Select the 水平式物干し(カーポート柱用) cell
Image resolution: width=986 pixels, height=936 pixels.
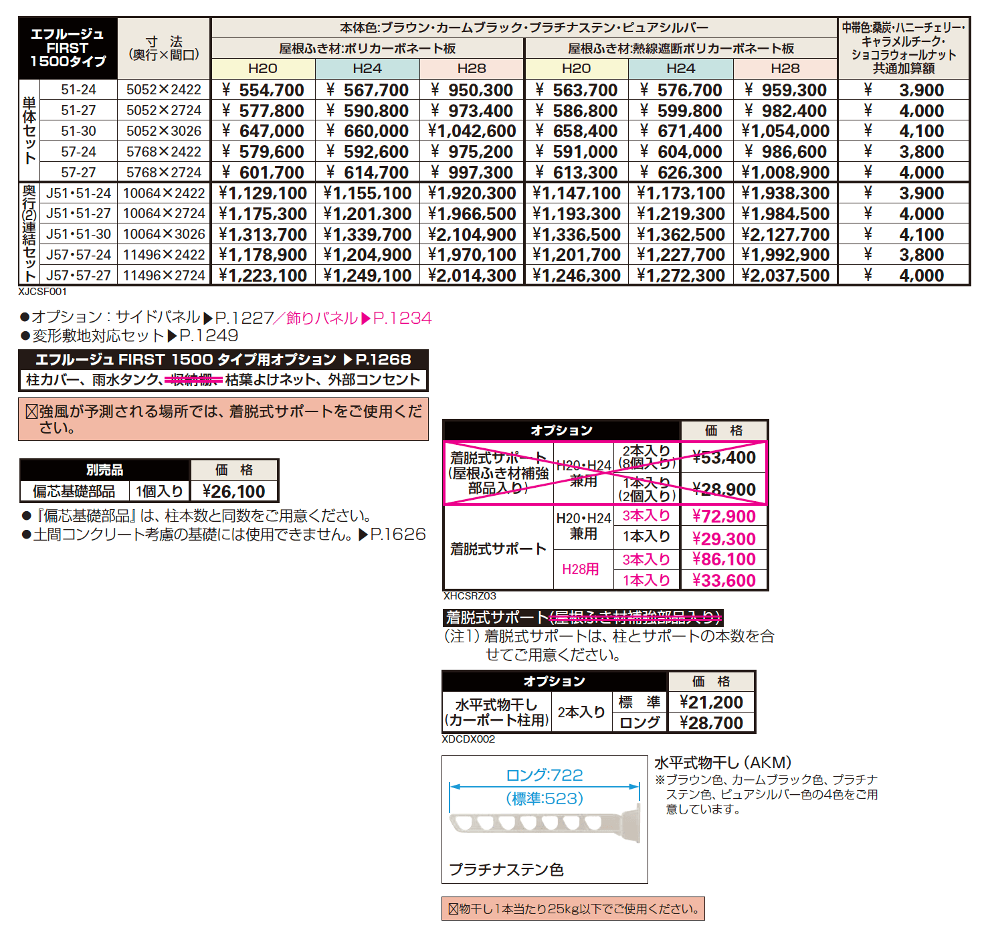(x=496, y=713)
